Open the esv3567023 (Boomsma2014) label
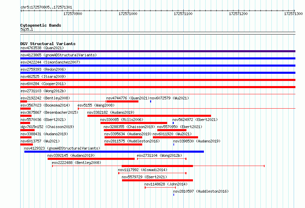 [x=45, y=105]
